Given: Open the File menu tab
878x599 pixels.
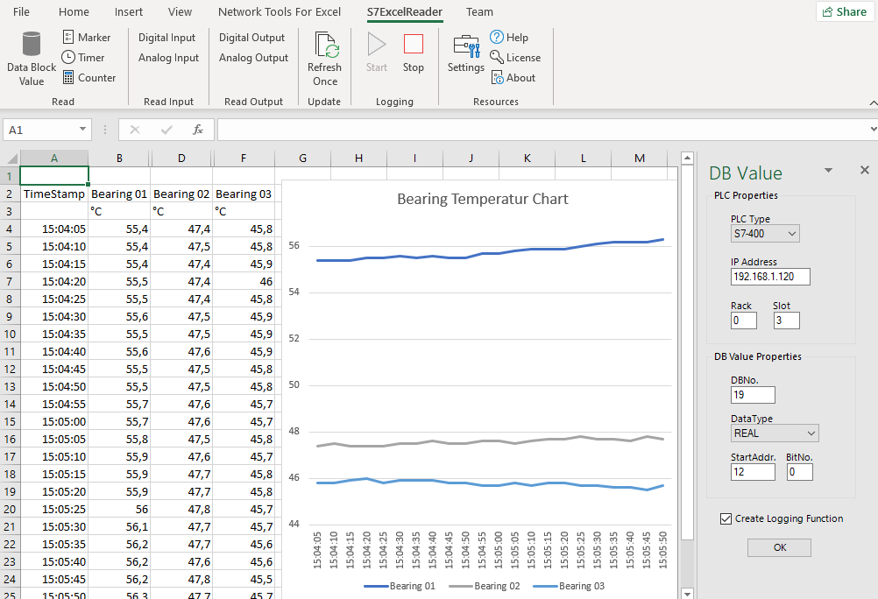Looking at the screenshot, I should click(21, 11).
